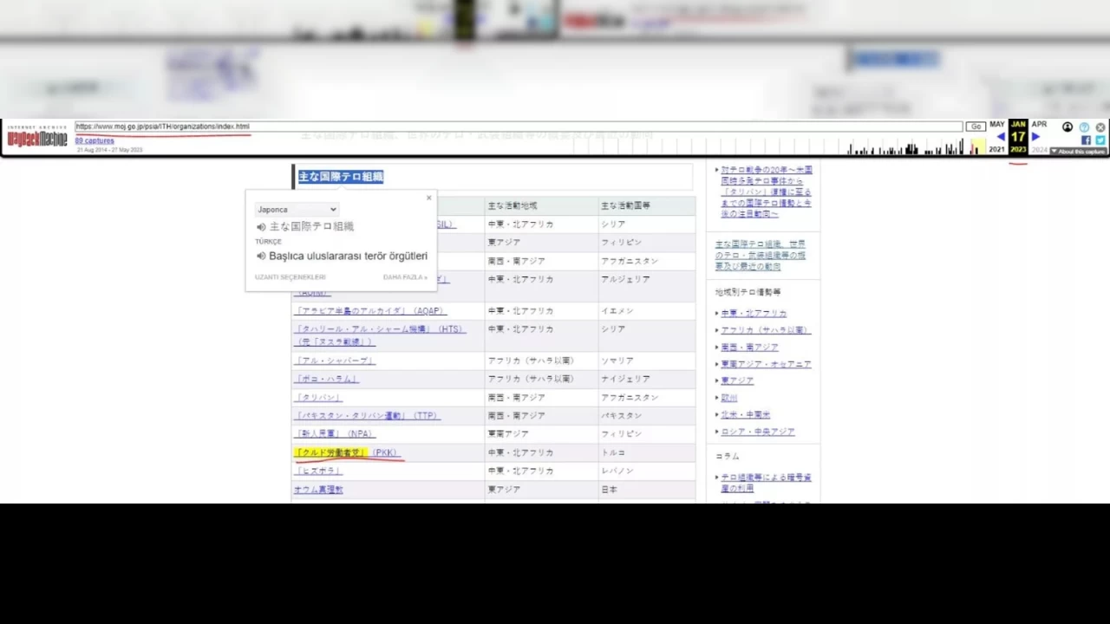Screen dimensions: 1110x624
Task: Close the Wayback toolbar with X icon
Action: [x=1100, y=127]
